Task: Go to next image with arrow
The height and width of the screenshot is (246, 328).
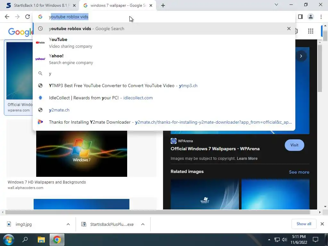Action: click(301, 56)
